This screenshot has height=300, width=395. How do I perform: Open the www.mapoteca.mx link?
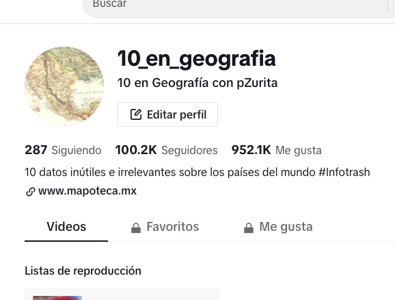click(x=87, y=191)
